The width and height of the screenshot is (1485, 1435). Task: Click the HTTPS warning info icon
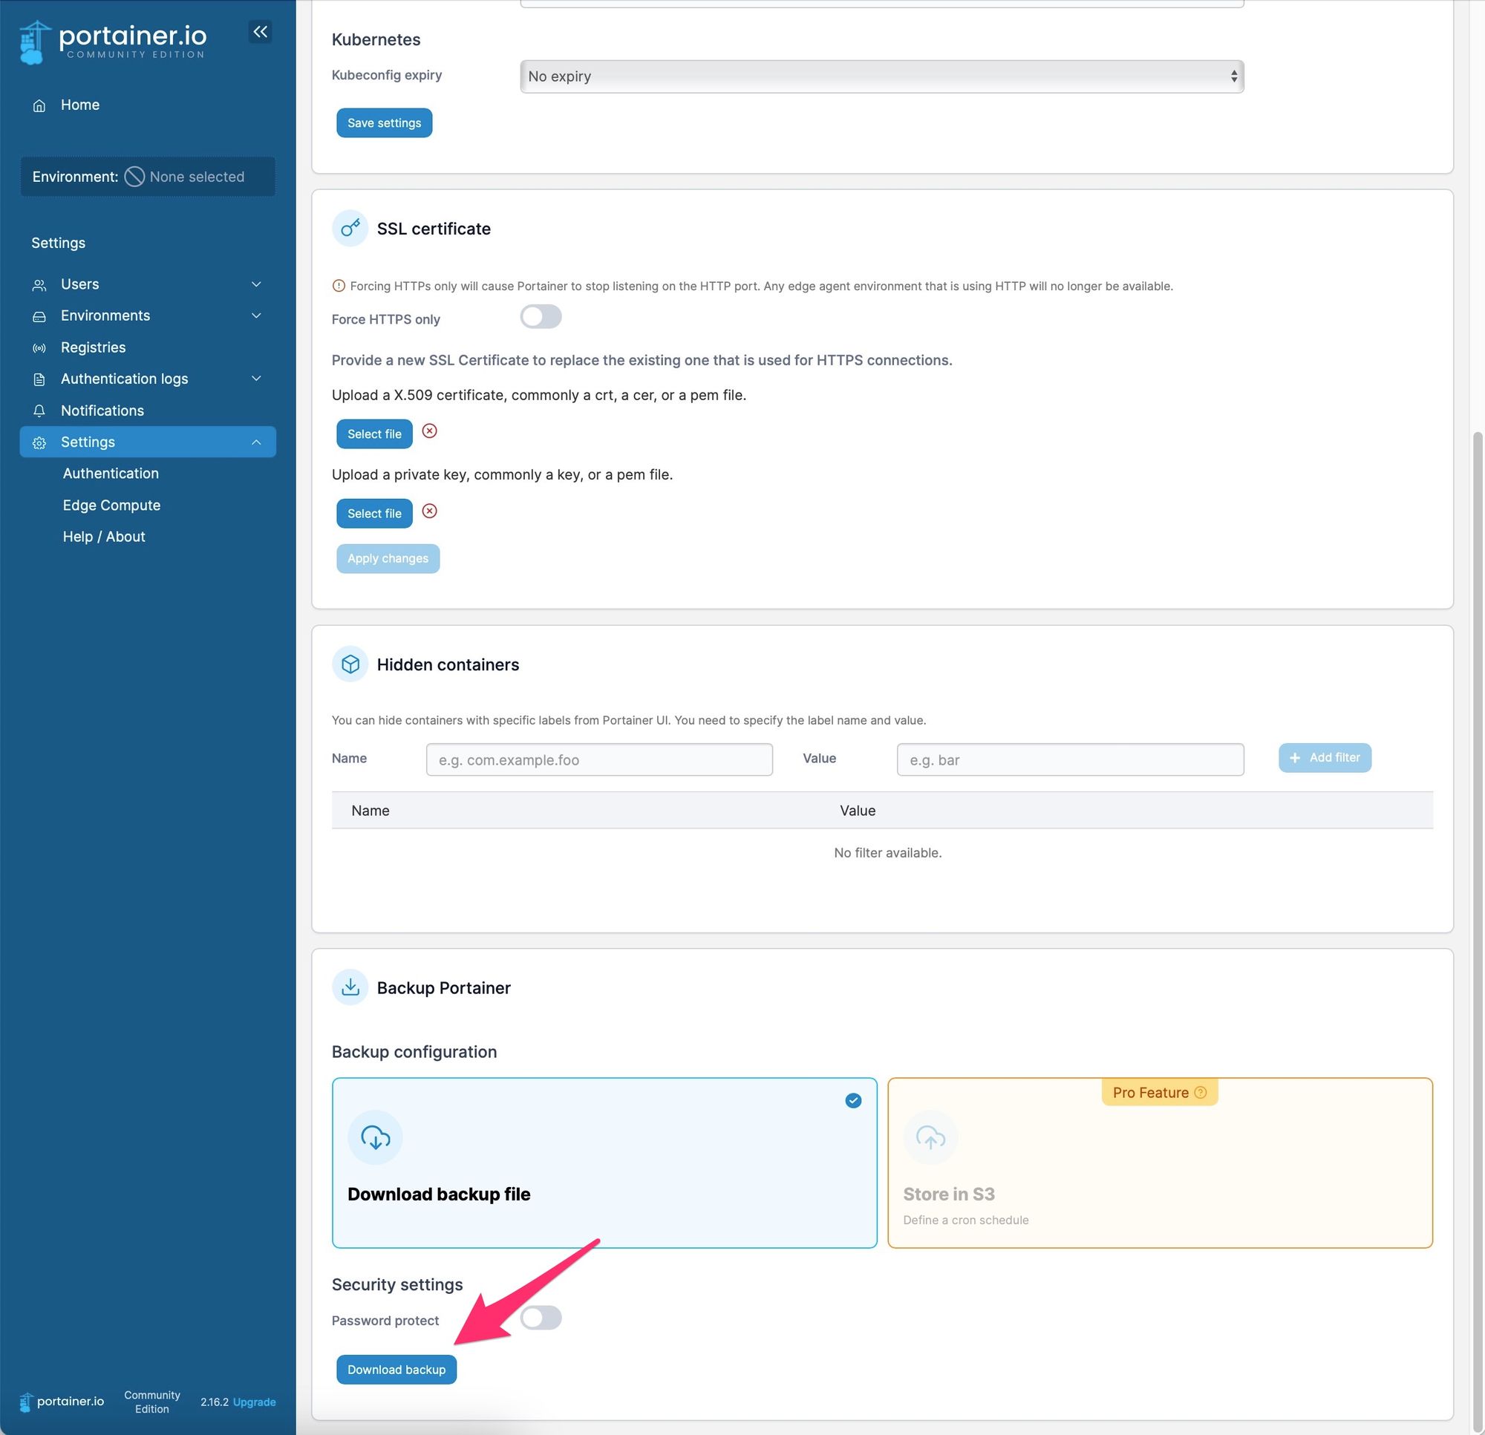[x=339, y=286]
